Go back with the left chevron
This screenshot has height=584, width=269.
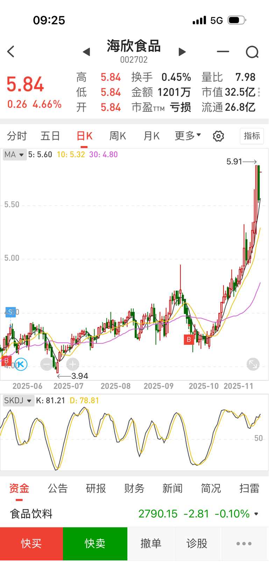click(11, 52)
